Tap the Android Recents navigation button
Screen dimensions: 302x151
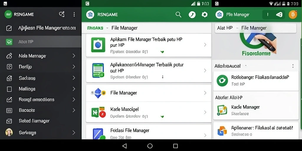coord(175,146)
